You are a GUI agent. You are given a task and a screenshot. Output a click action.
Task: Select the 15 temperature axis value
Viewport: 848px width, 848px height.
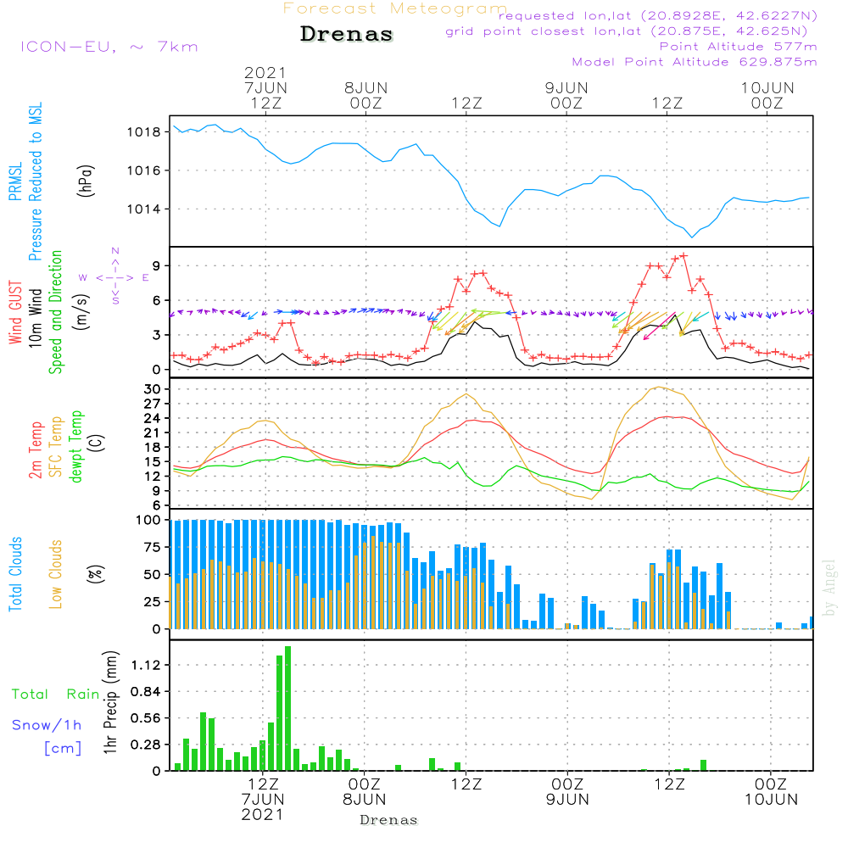point(153,462)
